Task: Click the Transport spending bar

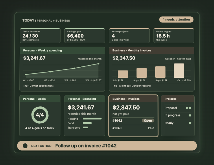Action: (x=85, y=127)
